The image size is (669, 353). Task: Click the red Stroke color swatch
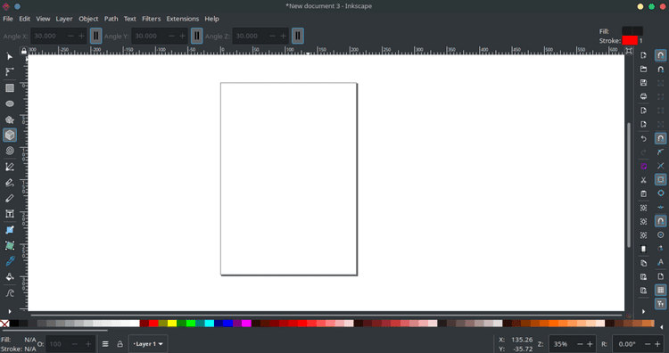point(630,40)
